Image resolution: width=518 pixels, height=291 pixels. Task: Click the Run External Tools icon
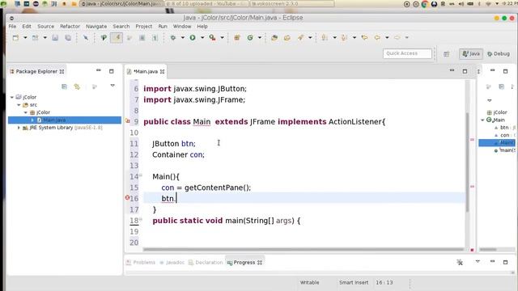(212, 38)
